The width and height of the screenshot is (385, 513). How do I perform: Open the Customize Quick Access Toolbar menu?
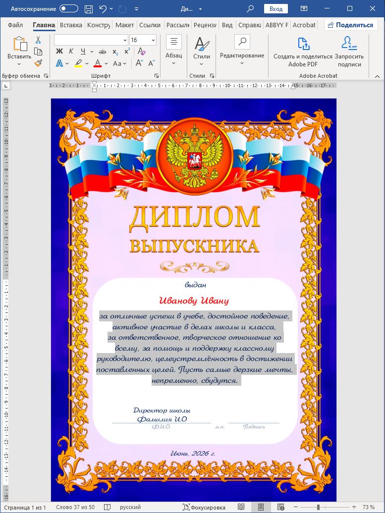click(137, 9)
